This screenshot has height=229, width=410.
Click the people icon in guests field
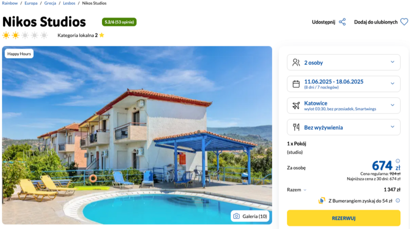click(x=296, y=62)
